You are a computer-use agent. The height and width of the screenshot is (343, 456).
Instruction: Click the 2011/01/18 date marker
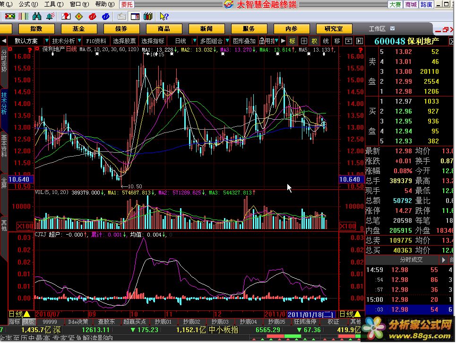(x=311, y=315)
